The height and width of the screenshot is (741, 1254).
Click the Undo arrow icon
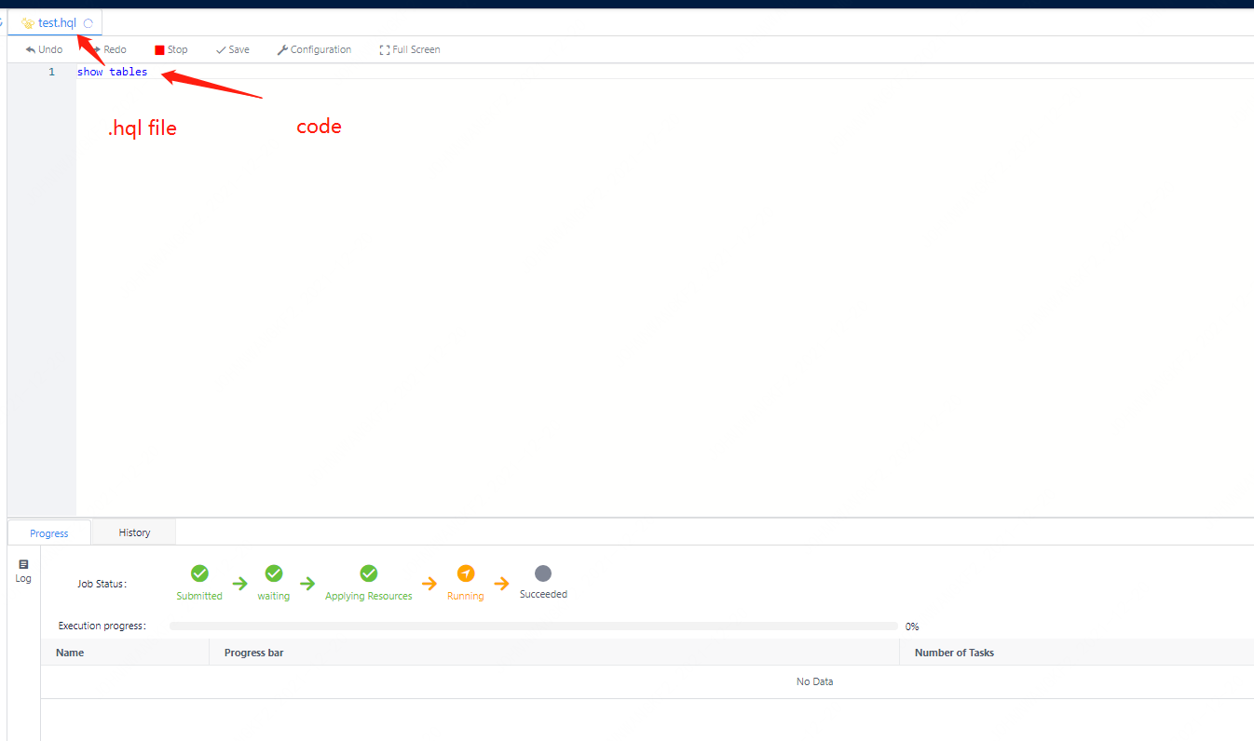[x=31, y=50]
